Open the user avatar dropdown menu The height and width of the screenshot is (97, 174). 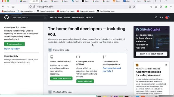click(167, 17)
